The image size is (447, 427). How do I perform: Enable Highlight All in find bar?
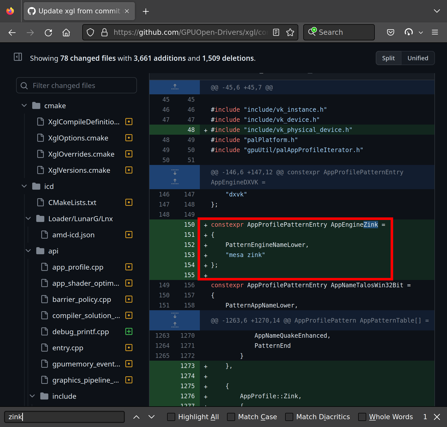[x=171, y=417]
